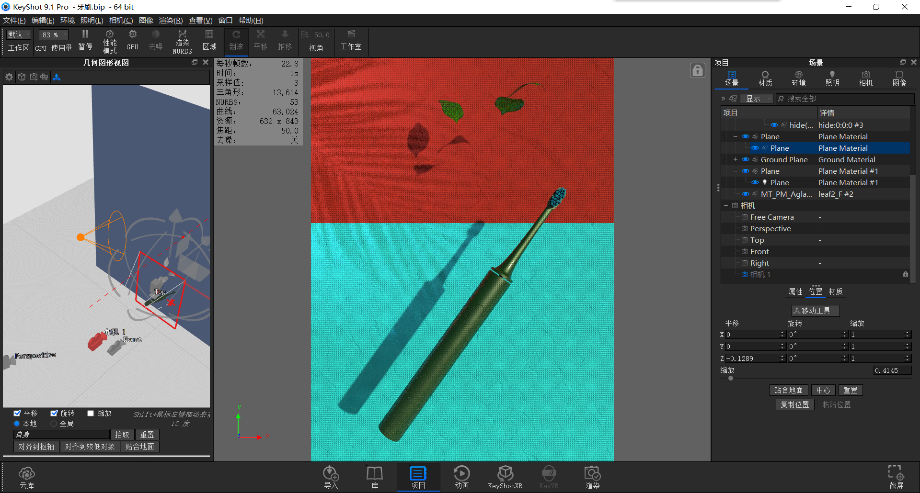Select the 去噪 (denoise) toolbar icon
The height and width of the screenshot is (493, 920).
(155, 41)
